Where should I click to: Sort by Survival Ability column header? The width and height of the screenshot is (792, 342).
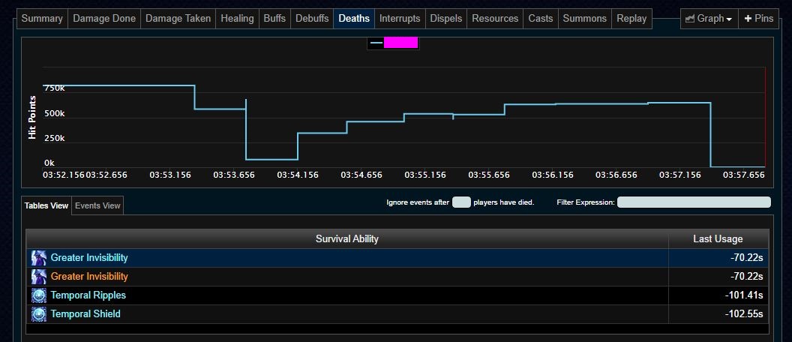pos(346,239)
